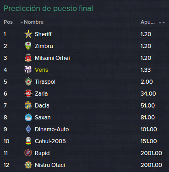Click the Rapid team crest
Image resolution: width=169 pixels, height=172 pixels.
click(x=28, y=153)
